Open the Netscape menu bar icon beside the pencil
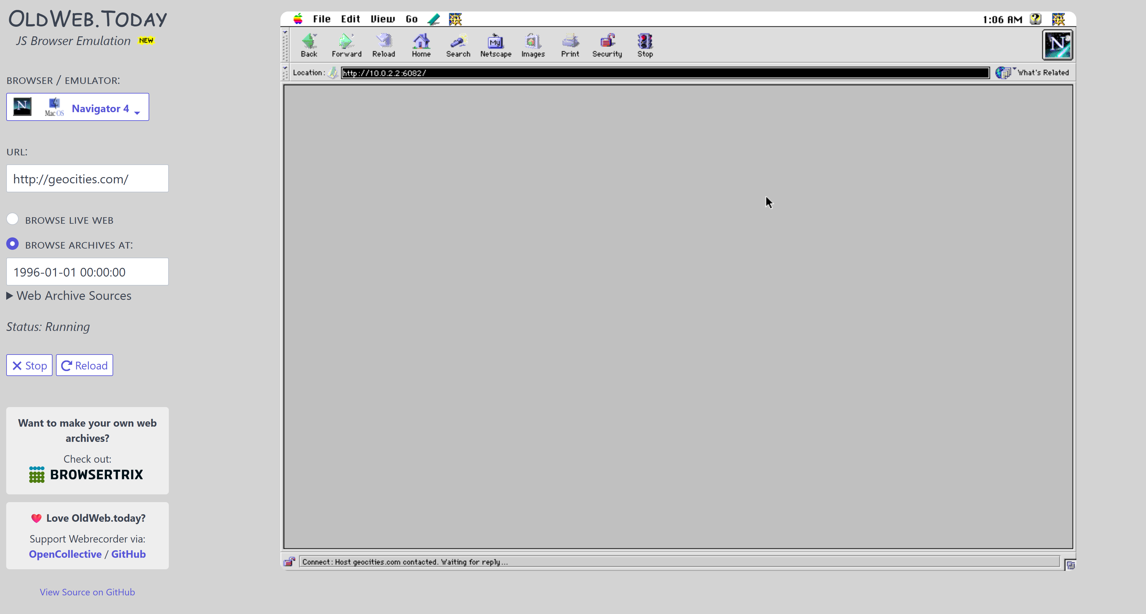This screenshot has width=1146, height=614. click(x=455, y=19)
